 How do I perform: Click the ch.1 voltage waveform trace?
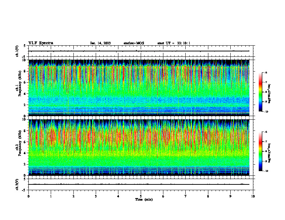click(x=139, y=51)
